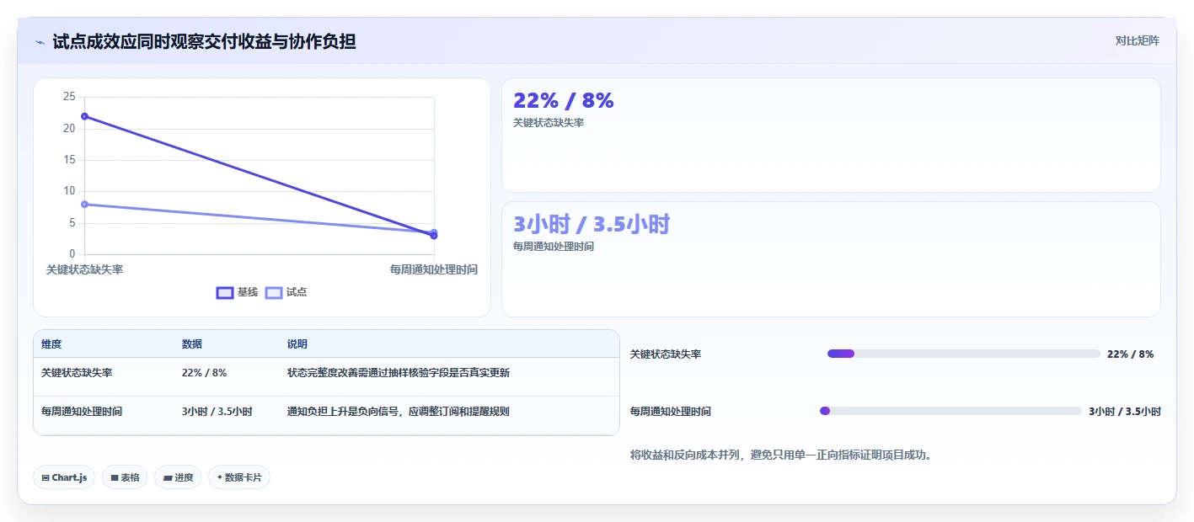Viewport: 1194px width, 522px height.
Task: Click the 维度 table column header
Action: point(51,344)
